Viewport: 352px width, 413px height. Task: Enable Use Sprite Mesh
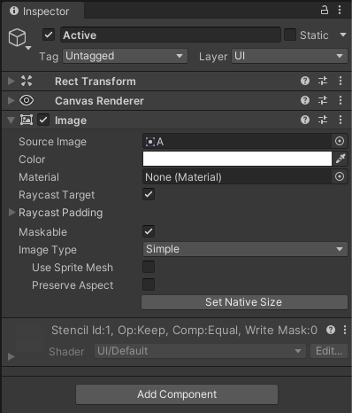point(149,267)
